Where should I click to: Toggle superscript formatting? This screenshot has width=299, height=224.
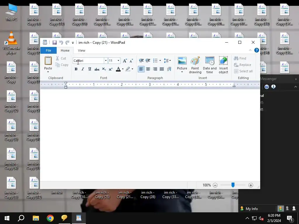111,69
